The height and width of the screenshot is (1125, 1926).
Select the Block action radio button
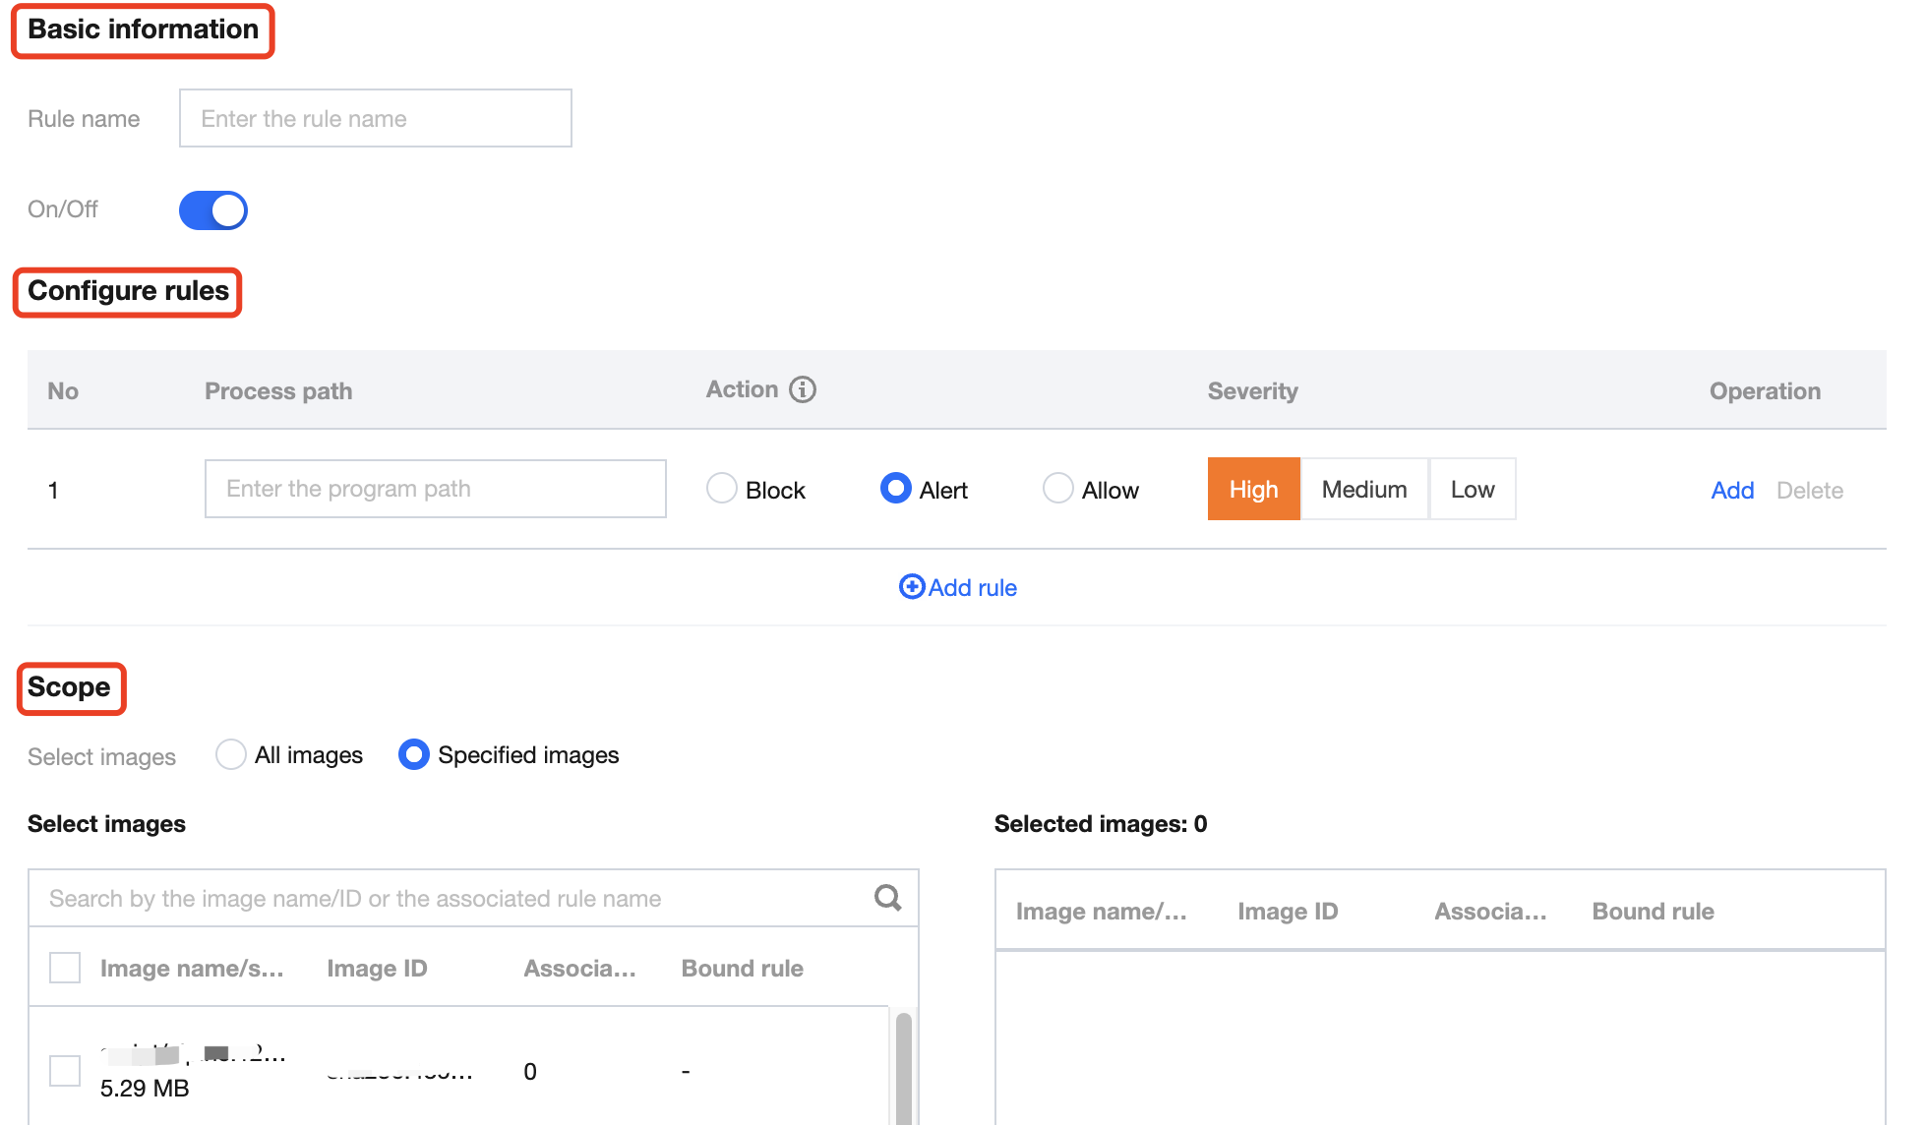(x=722, y=489)
